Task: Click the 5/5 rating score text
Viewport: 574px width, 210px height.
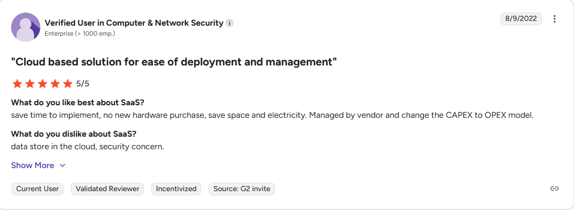Action: [x=83, y=84]
